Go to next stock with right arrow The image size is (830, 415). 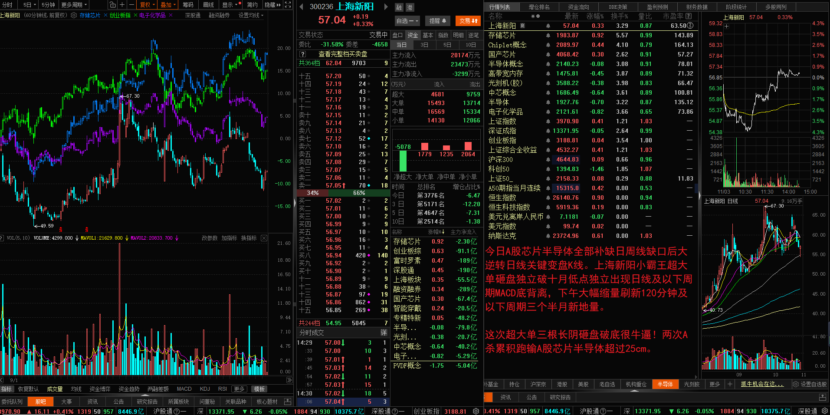click(x=386, y=7)
